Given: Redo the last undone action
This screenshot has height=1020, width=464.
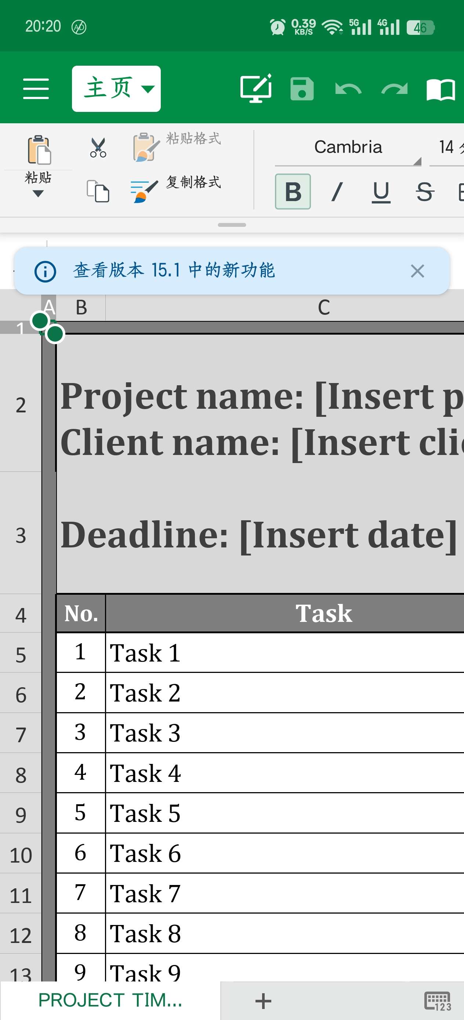Looking at the screenshot, I should pos(394,89).
